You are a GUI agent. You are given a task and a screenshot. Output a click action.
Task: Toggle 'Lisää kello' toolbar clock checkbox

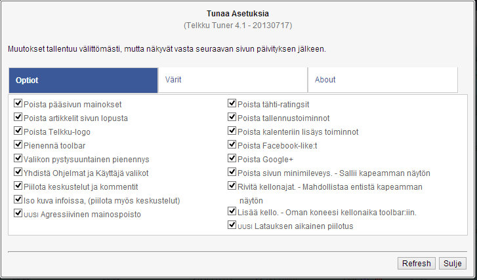(232, 211)
